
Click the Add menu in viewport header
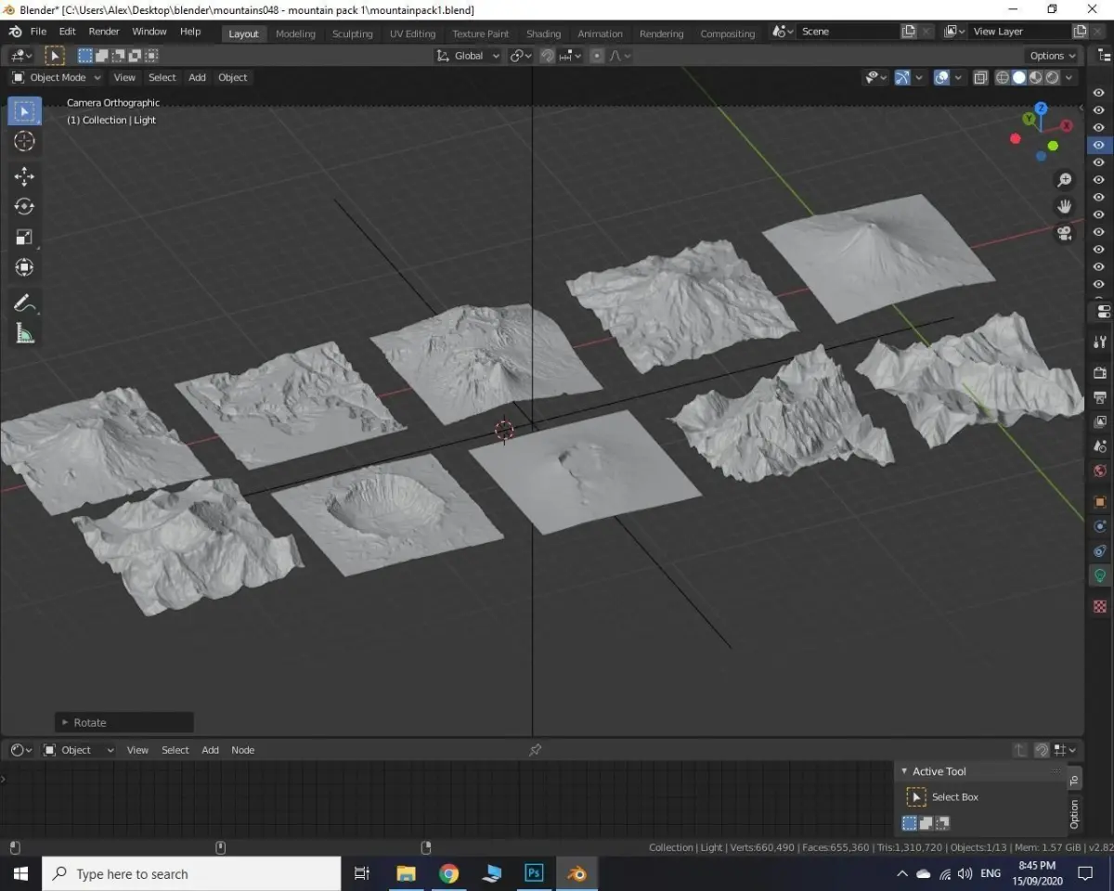click(197, 78)
